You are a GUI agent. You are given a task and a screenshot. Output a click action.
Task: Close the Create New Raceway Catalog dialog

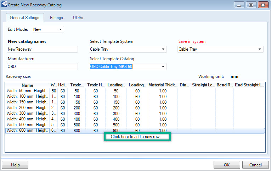263,5
